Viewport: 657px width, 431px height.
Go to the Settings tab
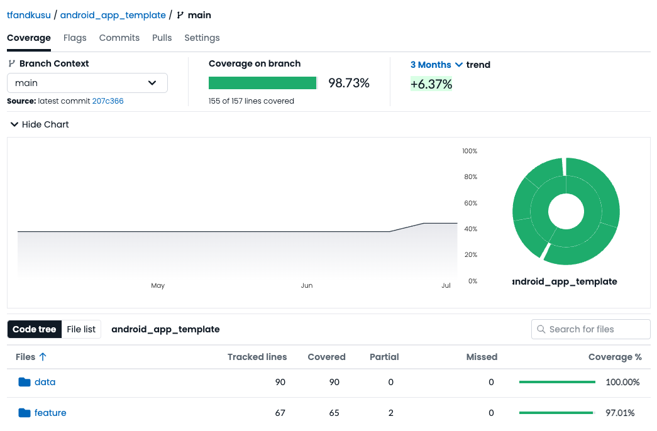tap(202, 38)
